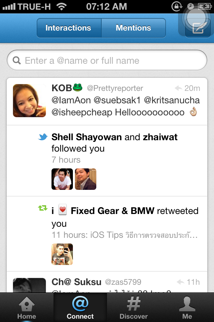This screenshot has width=214, height=322.
Task: Open zhaiwat's follower avatar in suit
Action: pos(85,179)
